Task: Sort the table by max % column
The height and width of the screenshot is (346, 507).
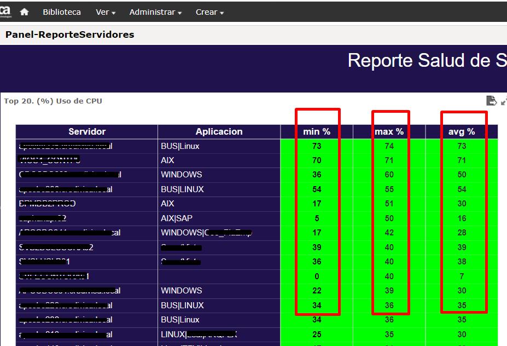Action: pyautogui.click(x=390, y=131)
